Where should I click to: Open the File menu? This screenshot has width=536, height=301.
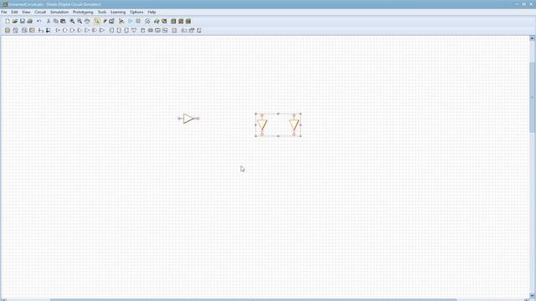[4, 12]
